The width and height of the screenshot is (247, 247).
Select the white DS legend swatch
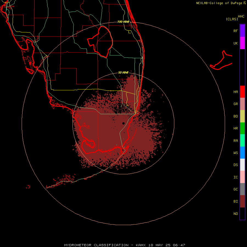(242, 165)
